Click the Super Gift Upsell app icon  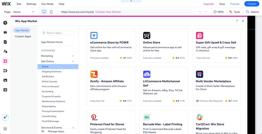click(200, 35)
